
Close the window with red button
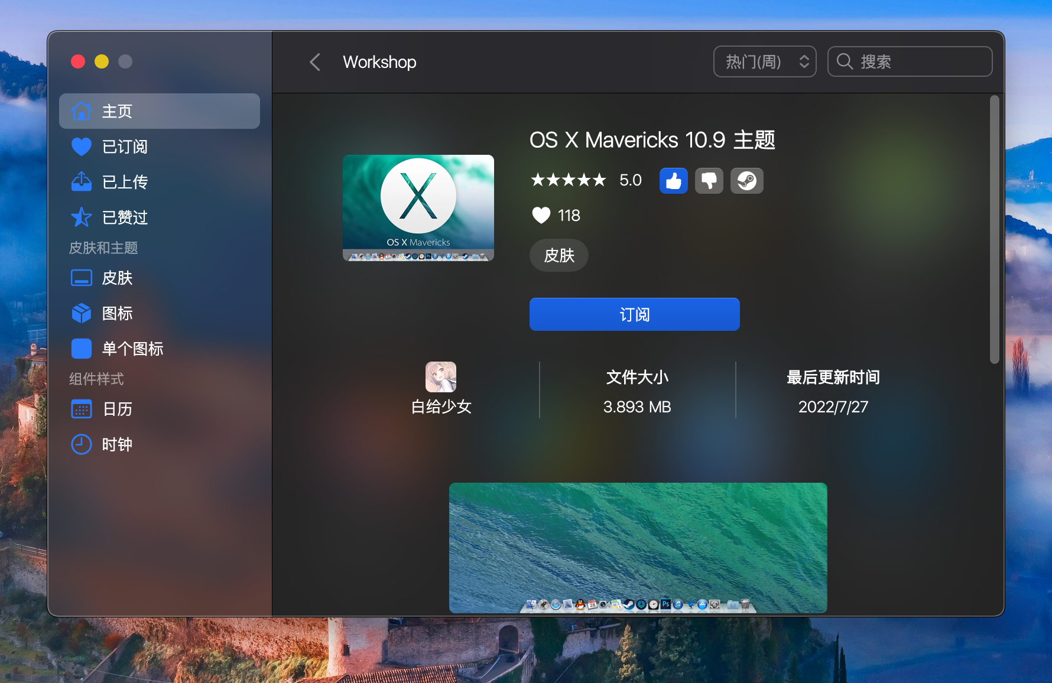click(78, 61)
